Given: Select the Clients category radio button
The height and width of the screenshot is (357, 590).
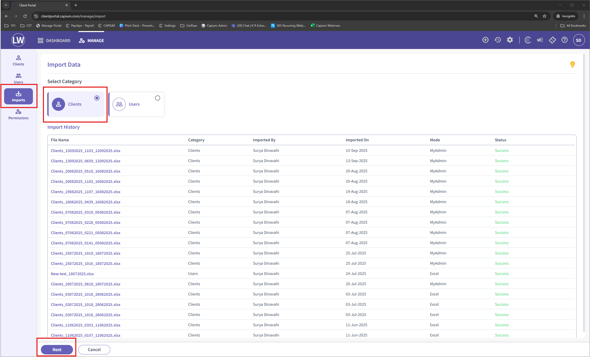Looking at the screenshot, I should coord(97,98).
